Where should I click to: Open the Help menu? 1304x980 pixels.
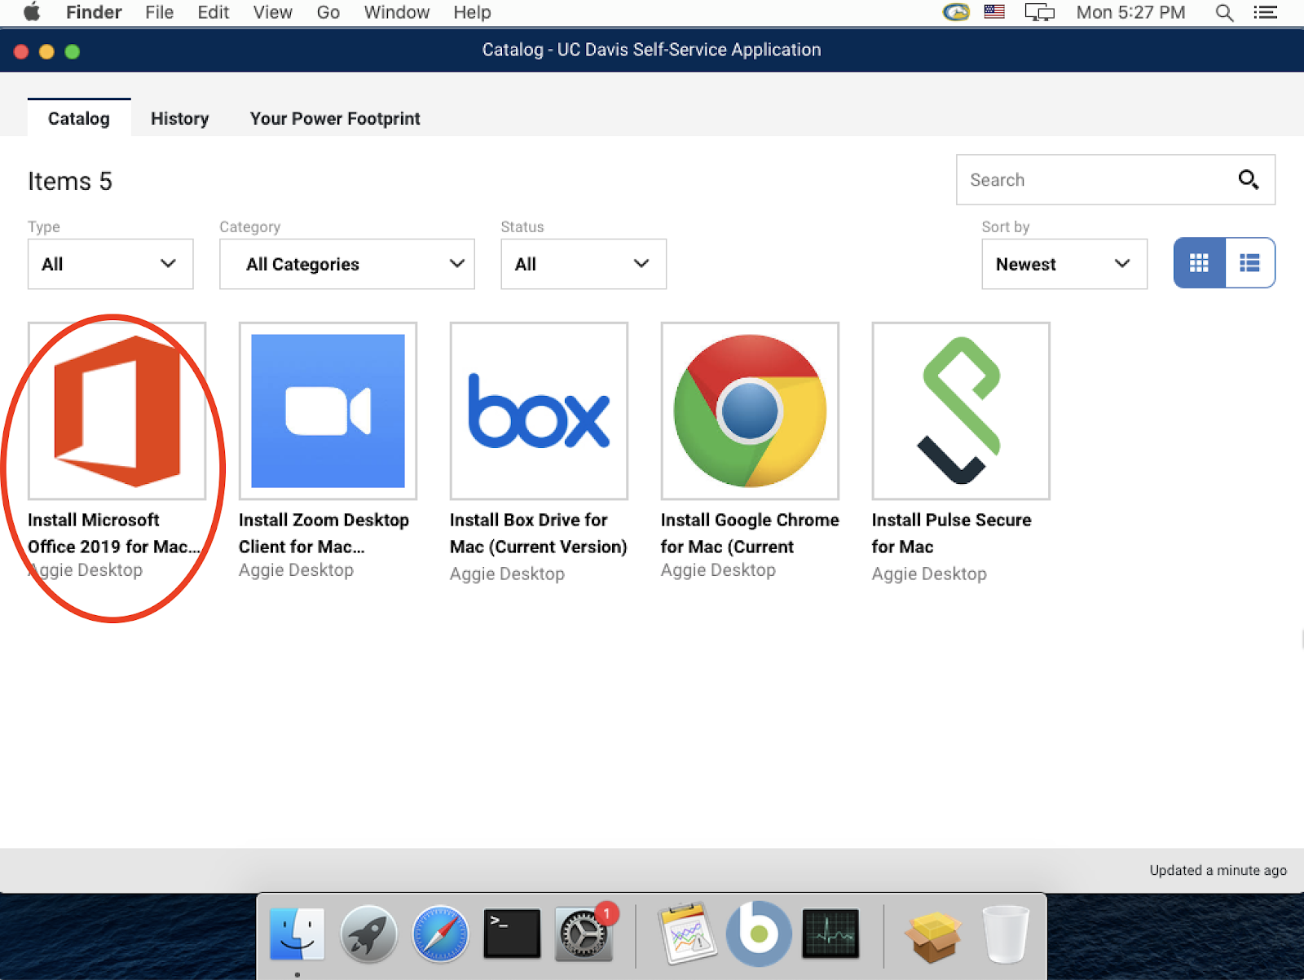tap(472, 12)
